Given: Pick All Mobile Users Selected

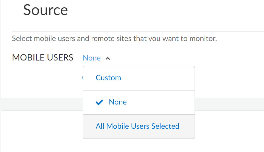Looking at the screenshot, I should pos(137,126).
